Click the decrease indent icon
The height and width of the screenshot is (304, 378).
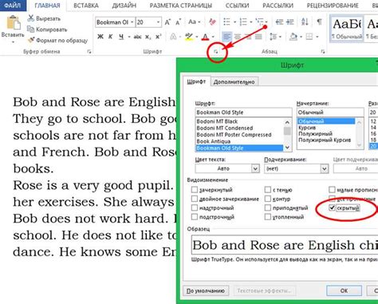pos(279,22)
